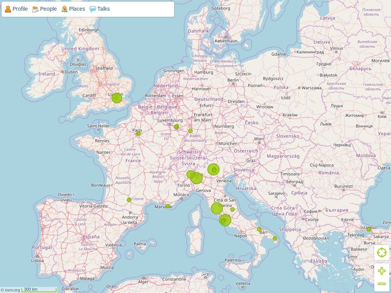
Task: Select the green marker near Istanbul
Action: pyautogui.click(x=369, y=229)
